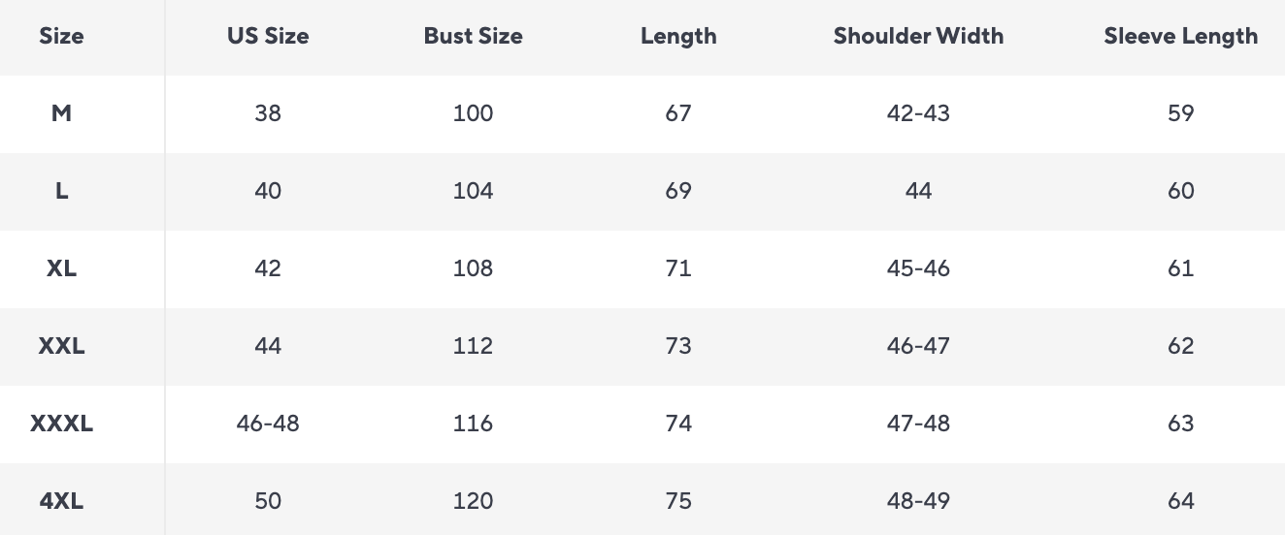Select the XXXL size row label
1285x535 pixels.
pos(61,424)
